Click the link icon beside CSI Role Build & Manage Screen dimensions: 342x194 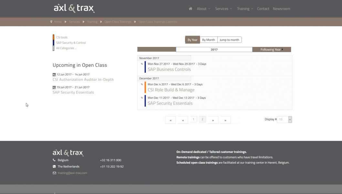[x=142, y=84]
